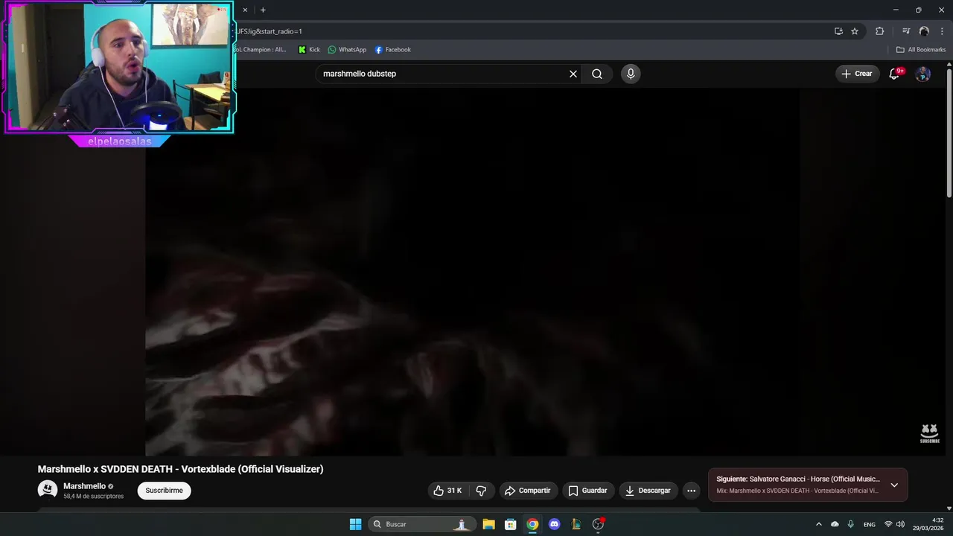
Task: Open Microsoft Store from the taskbar
Action: pos(511,524)
